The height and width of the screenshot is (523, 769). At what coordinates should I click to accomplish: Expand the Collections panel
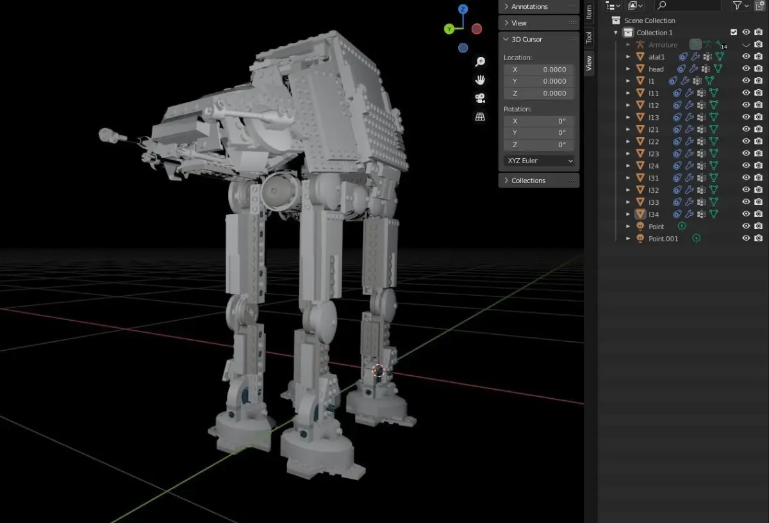(x=538, y=181)
